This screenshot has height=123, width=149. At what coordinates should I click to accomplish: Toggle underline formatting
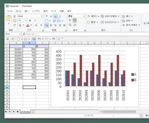20,25
